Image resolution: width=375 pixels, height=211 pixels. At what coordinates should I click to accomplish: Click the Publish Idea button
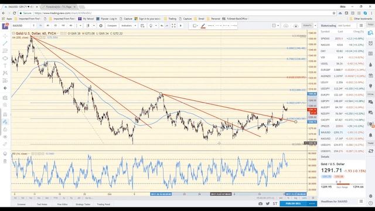(x=293, y=203)
